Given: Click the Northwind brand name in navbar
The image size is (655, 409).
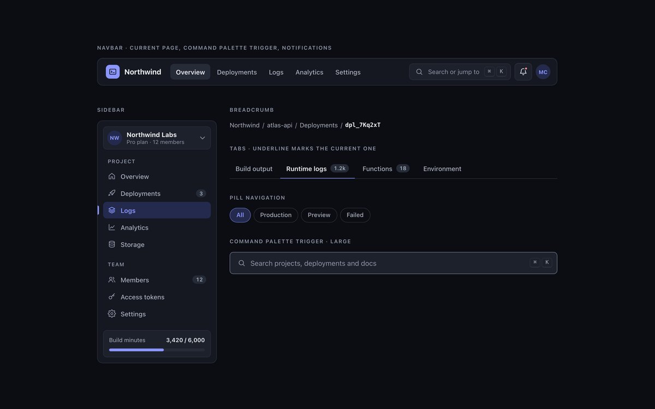Looking at the screenshot, I should click(143, 72).
